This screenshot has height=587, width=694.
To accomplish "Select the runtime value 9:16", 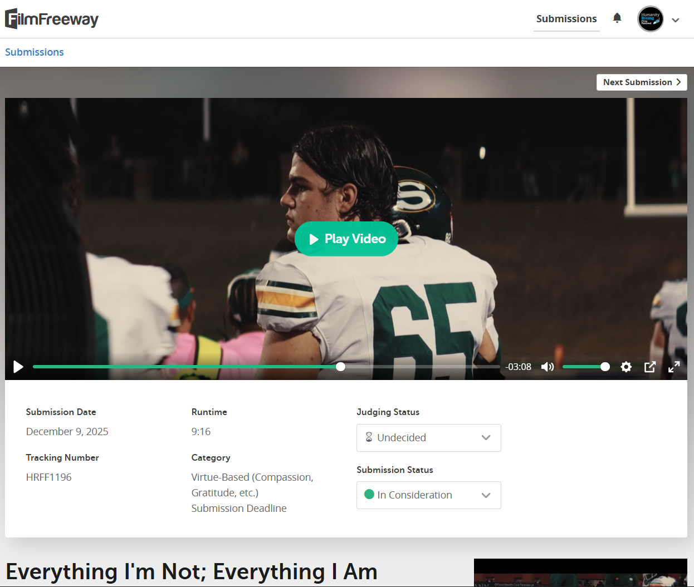I will click(201, 432).
